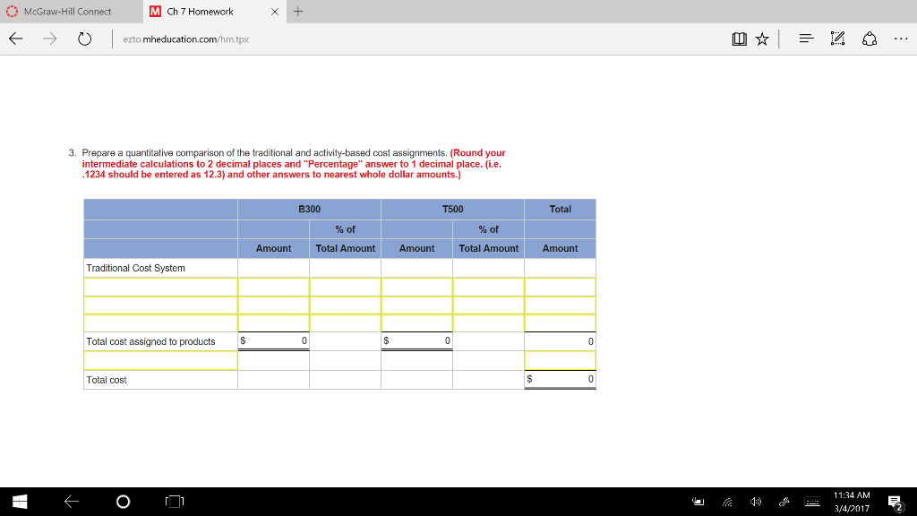Click the Total column header
The width and height of the screenshot is (917, 516).
click(x=561, y=209)
